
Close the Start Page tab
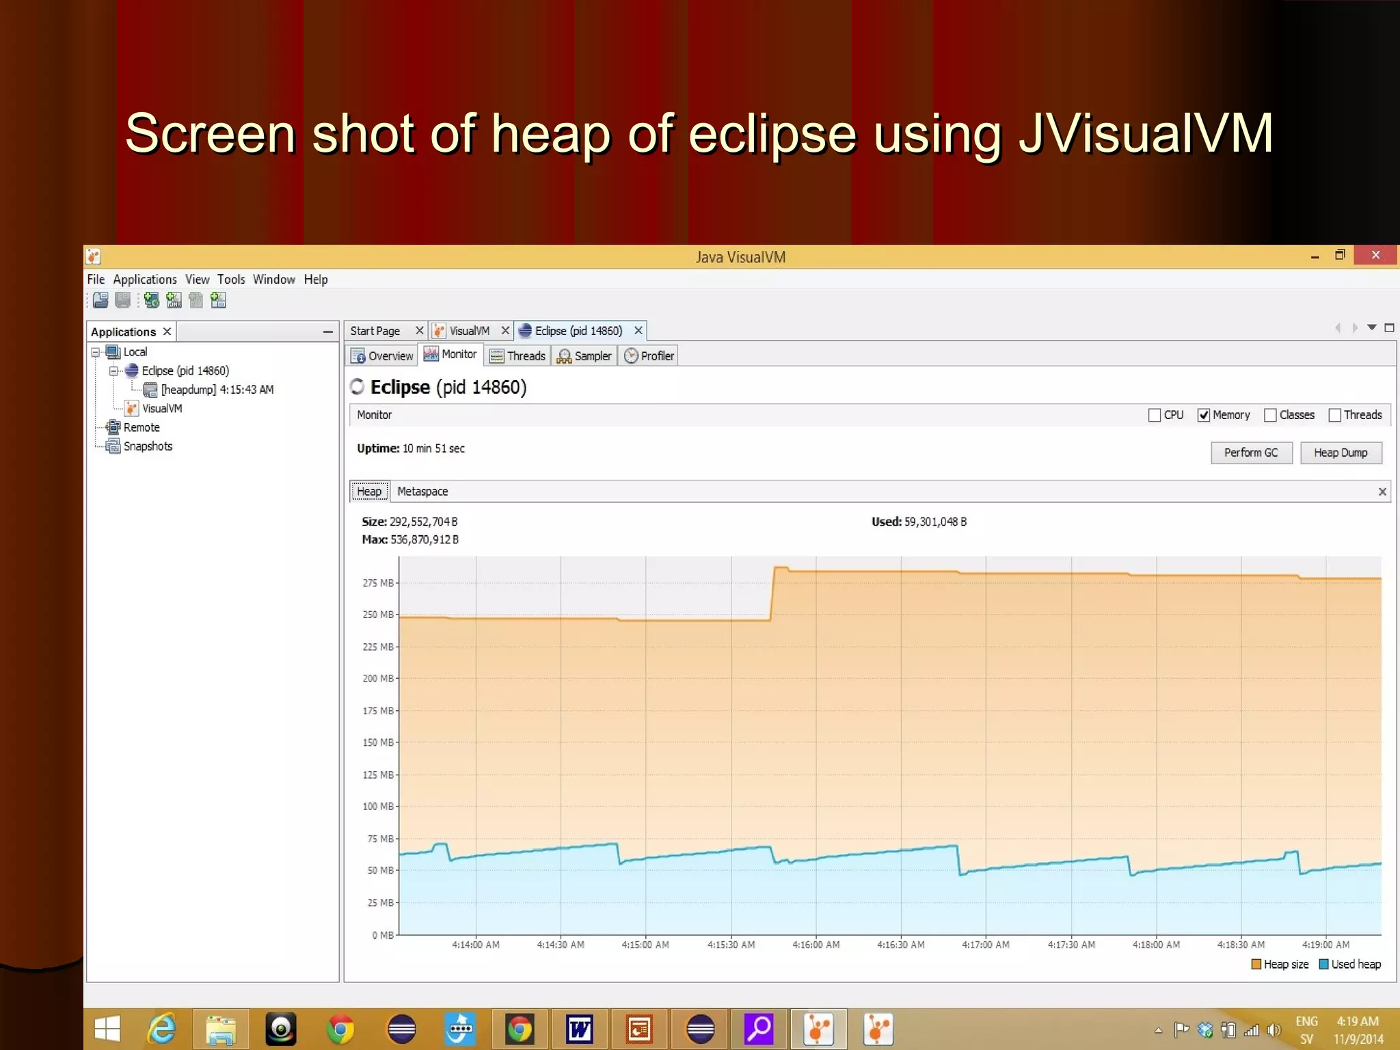(420, 331)
